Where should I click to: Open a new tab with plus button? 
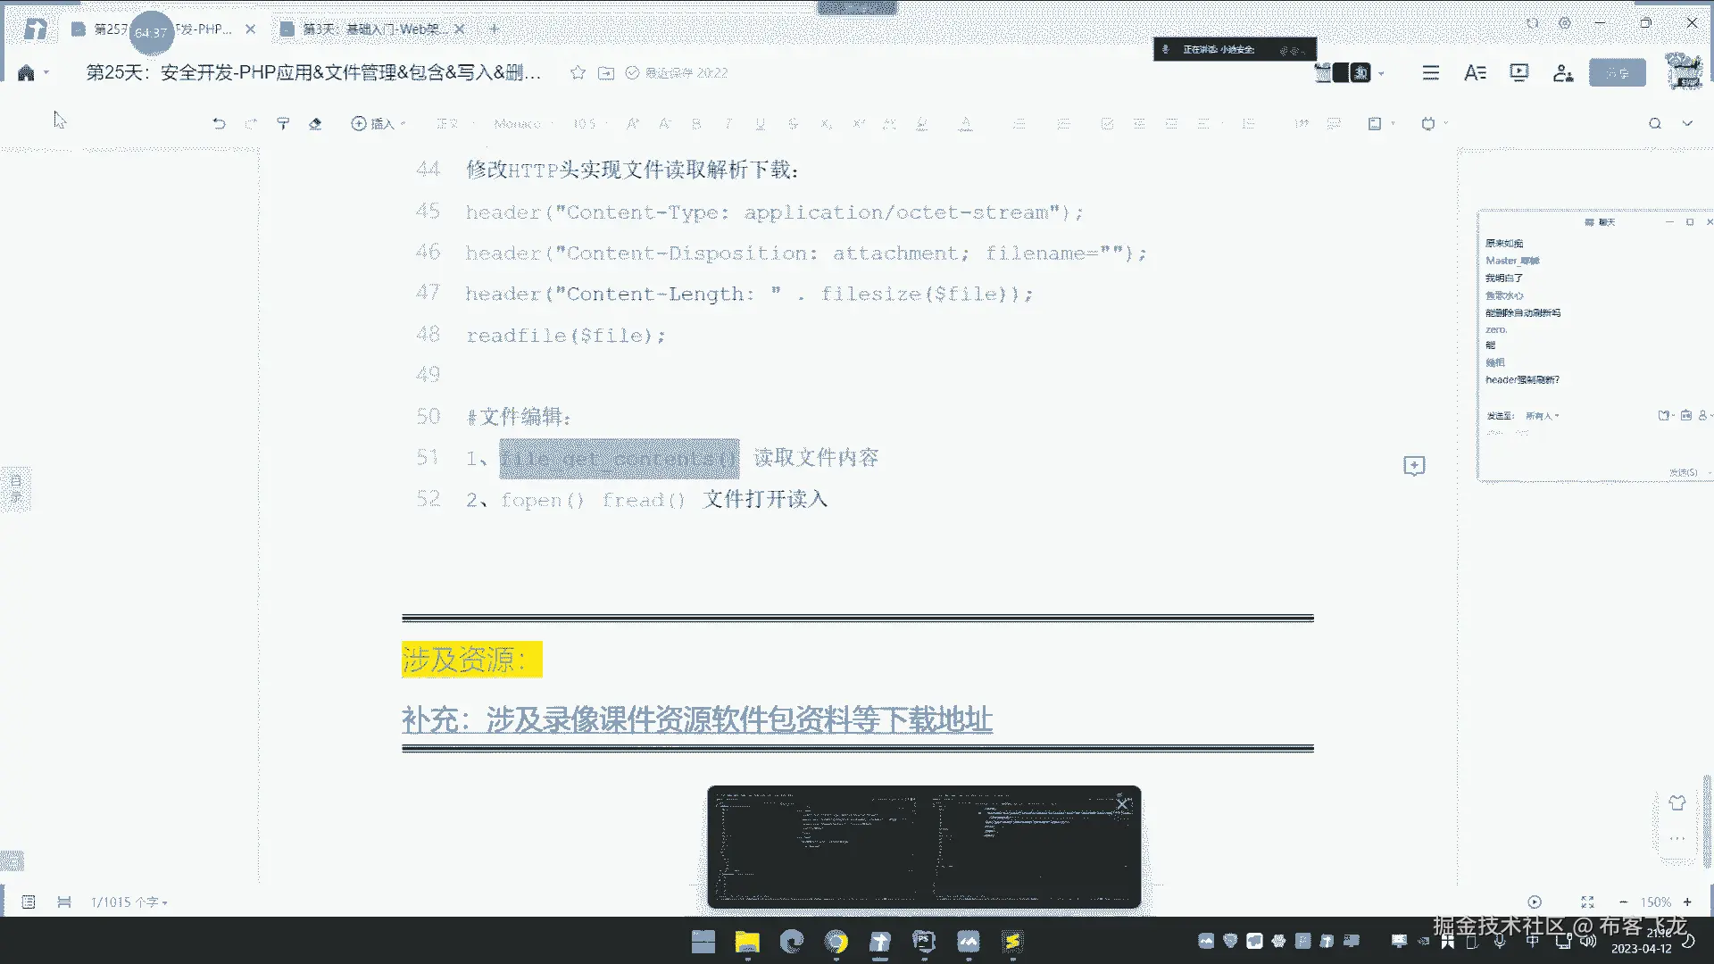click(495, 29)
